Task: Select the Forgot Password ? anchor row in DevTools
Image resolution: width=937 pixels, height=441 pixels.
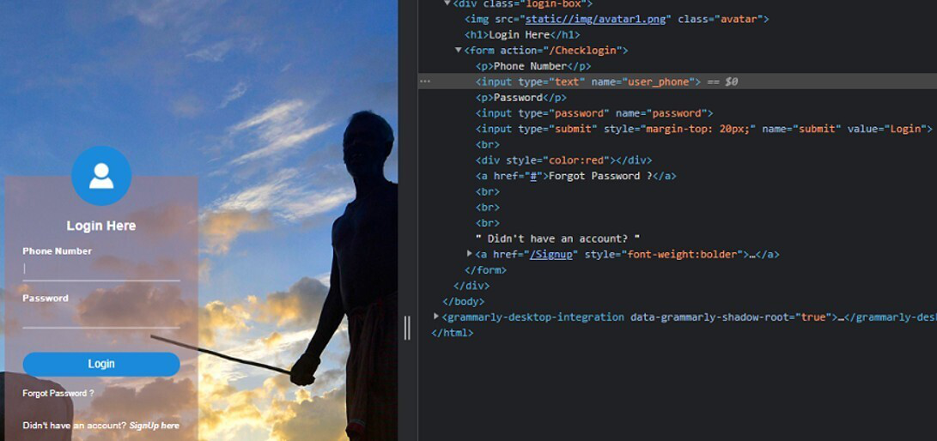Action: tap(576, 176)
